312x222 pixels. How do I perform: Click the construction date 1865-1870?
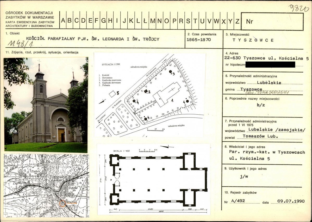[x=199, y=40]
